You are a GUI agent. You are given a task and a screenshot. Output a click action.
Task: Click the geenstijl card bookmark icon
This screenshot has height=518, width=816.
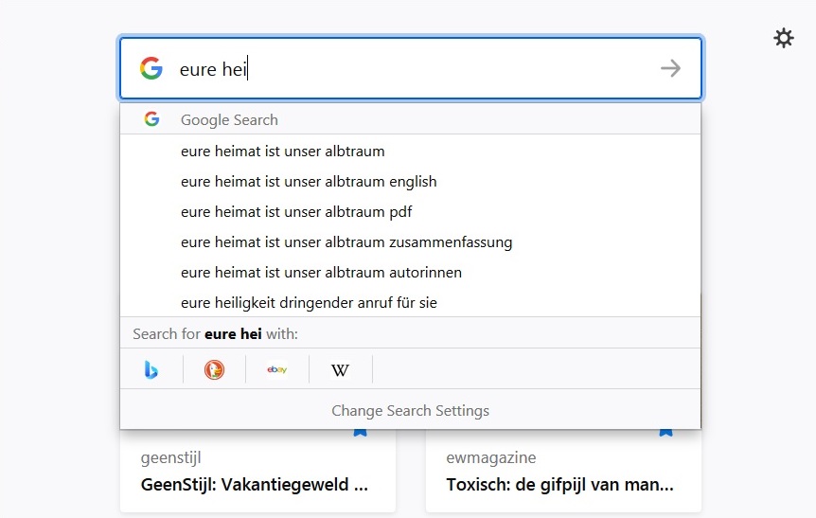point(360,432)
